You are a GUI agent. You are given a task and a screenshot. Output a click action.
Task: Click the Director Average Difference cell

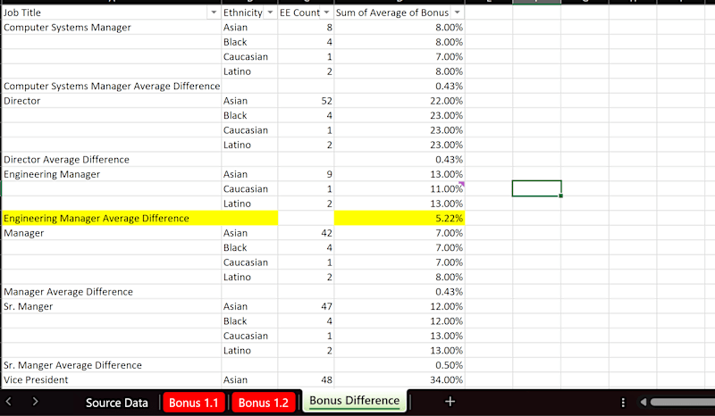click(x=112, y=160)
